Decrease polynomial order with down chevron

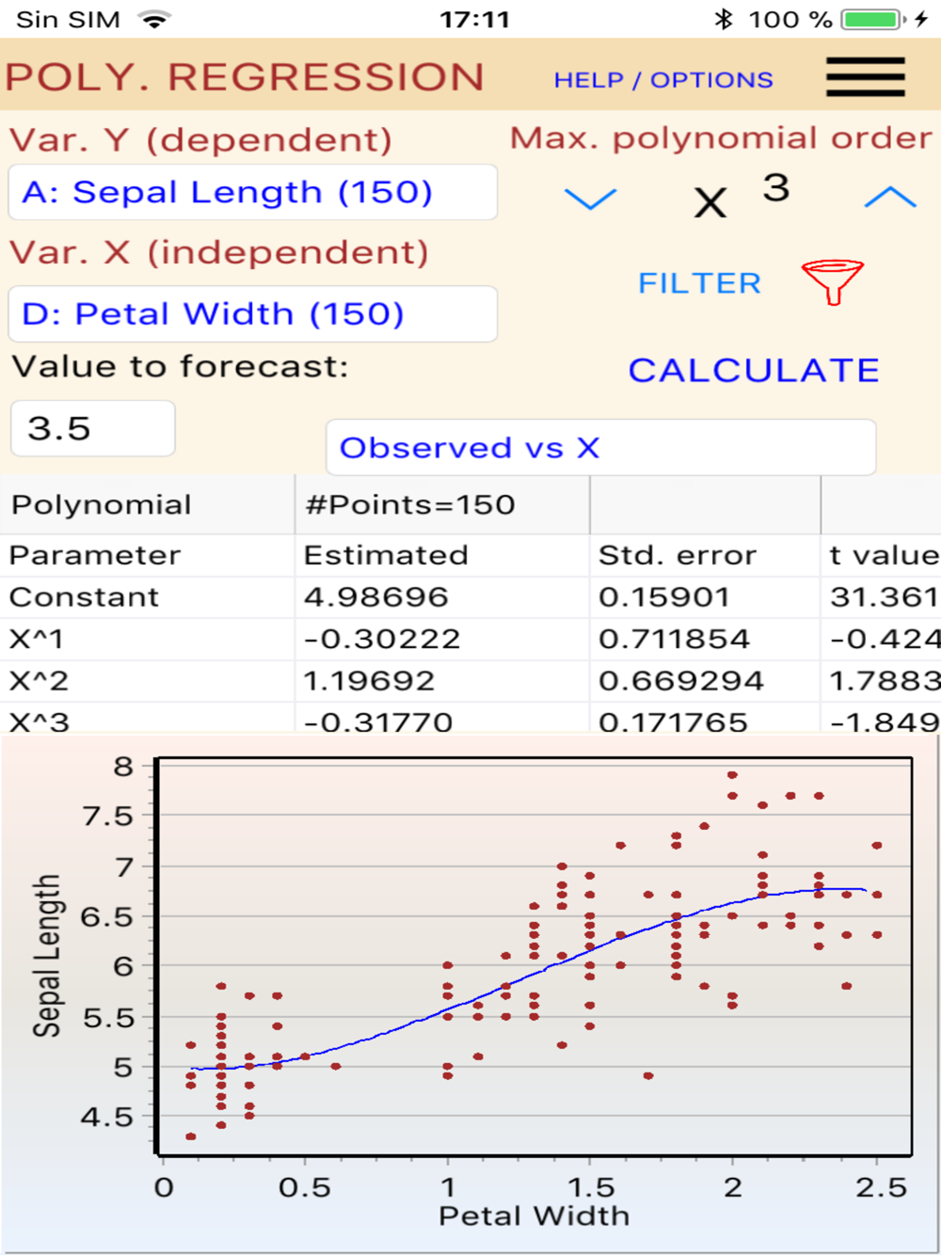[590, 199]
